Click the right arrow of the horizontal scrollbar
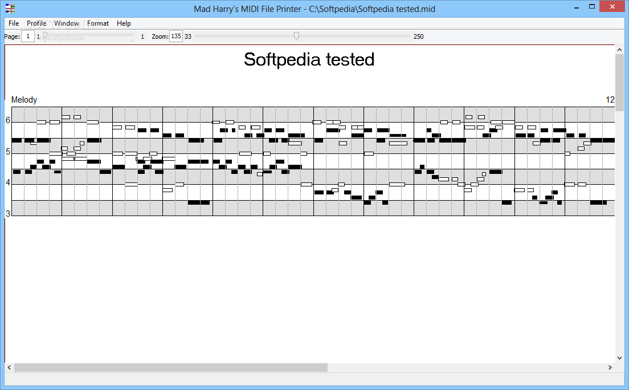 [608, 367]
